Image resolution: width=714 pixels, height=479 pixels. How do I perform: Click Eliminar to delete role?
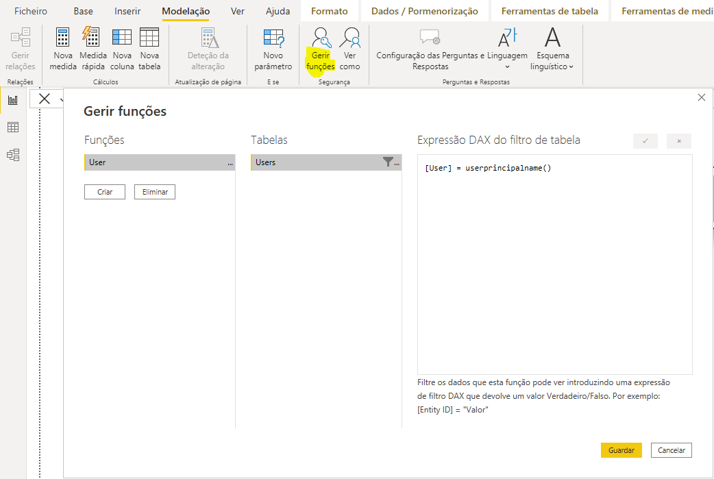[x=155, y=192]
